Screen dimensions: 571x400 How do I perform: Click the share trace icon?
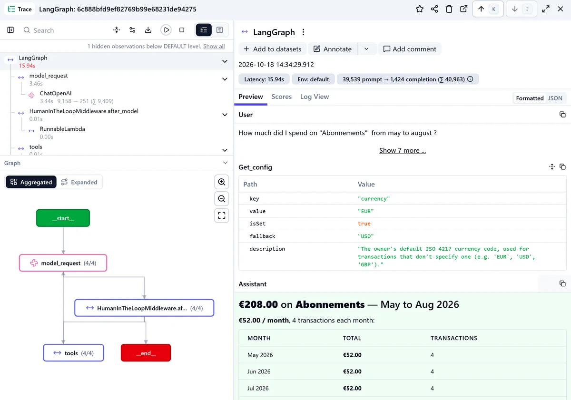pyautogui.click(x=434, y=9)
